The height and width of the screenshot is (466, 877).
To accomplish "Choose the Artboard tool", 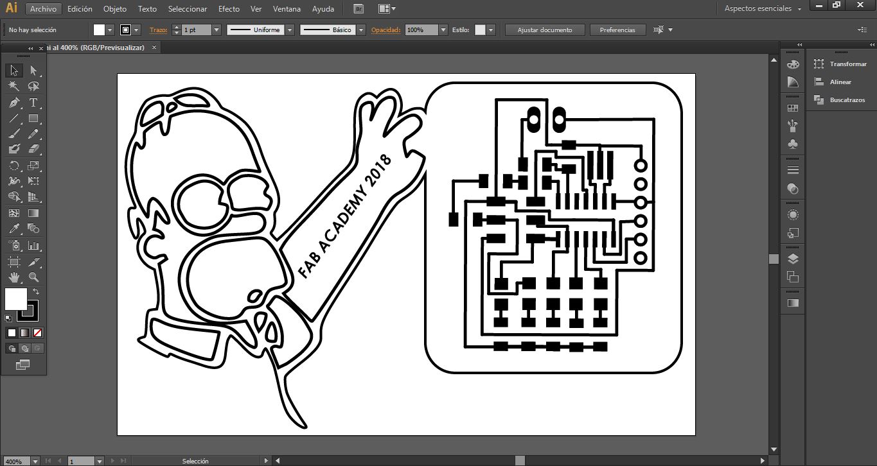I will (13, 262).
